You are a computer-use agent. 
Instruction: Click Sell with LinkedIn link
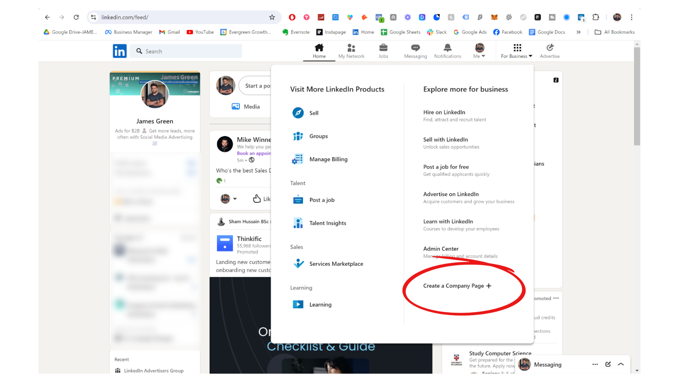point(446,139)
